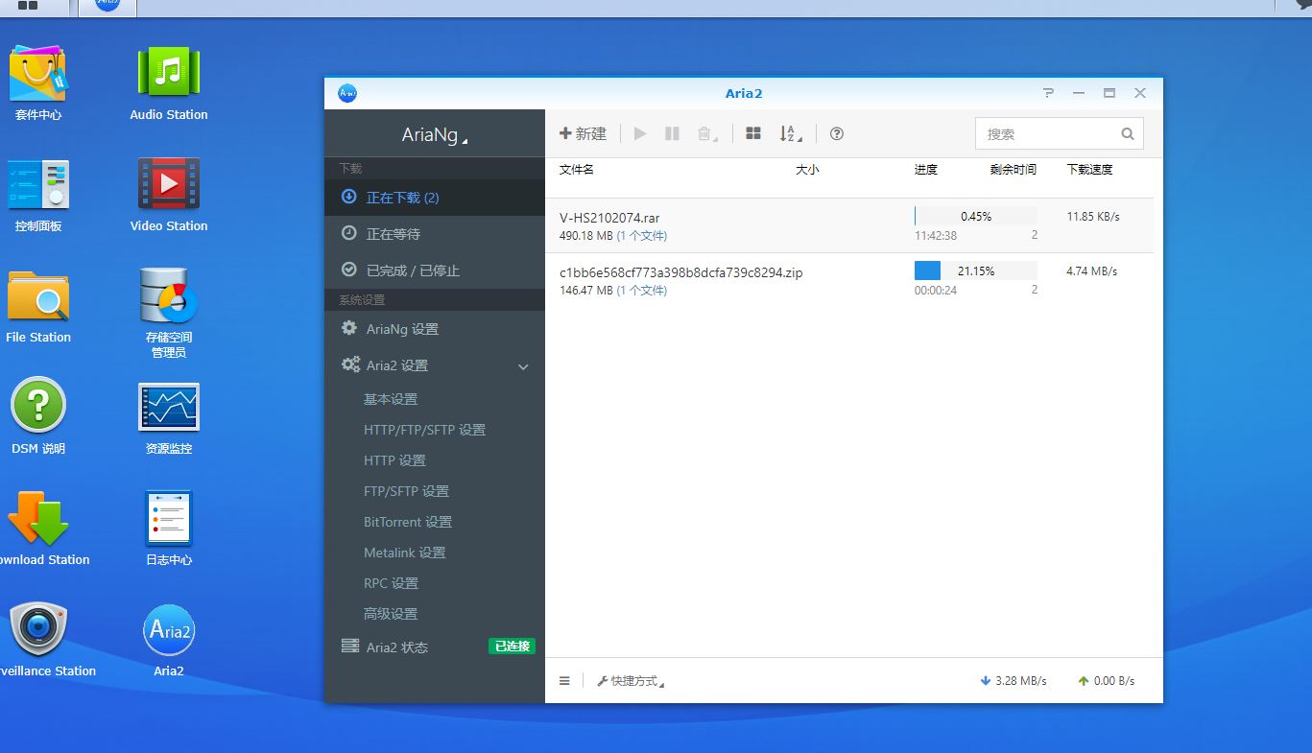This screenshot has width=1312, height=753.
Task: Click the 0.45% progress bar
Action: [975, 217]
